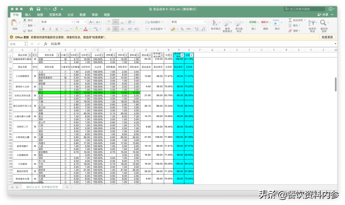Toggle bold formatting
345x205 pixels.
(43, 29)
